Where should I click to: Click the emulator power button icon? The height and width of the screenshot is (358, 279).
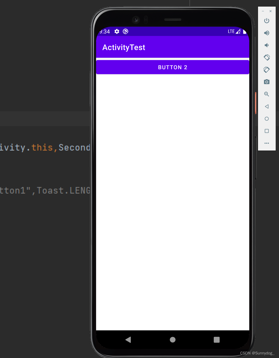[x=267, y=21]
